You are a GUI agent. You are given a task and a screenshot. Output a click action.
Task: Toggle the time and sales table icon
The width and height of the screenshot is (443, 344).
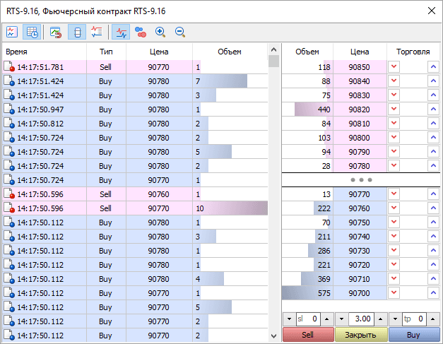coord(32,32)
